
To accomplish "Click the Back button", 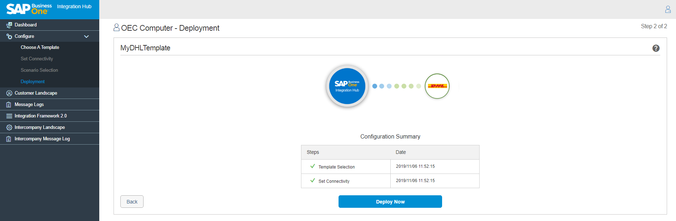I will click(132, 202).
